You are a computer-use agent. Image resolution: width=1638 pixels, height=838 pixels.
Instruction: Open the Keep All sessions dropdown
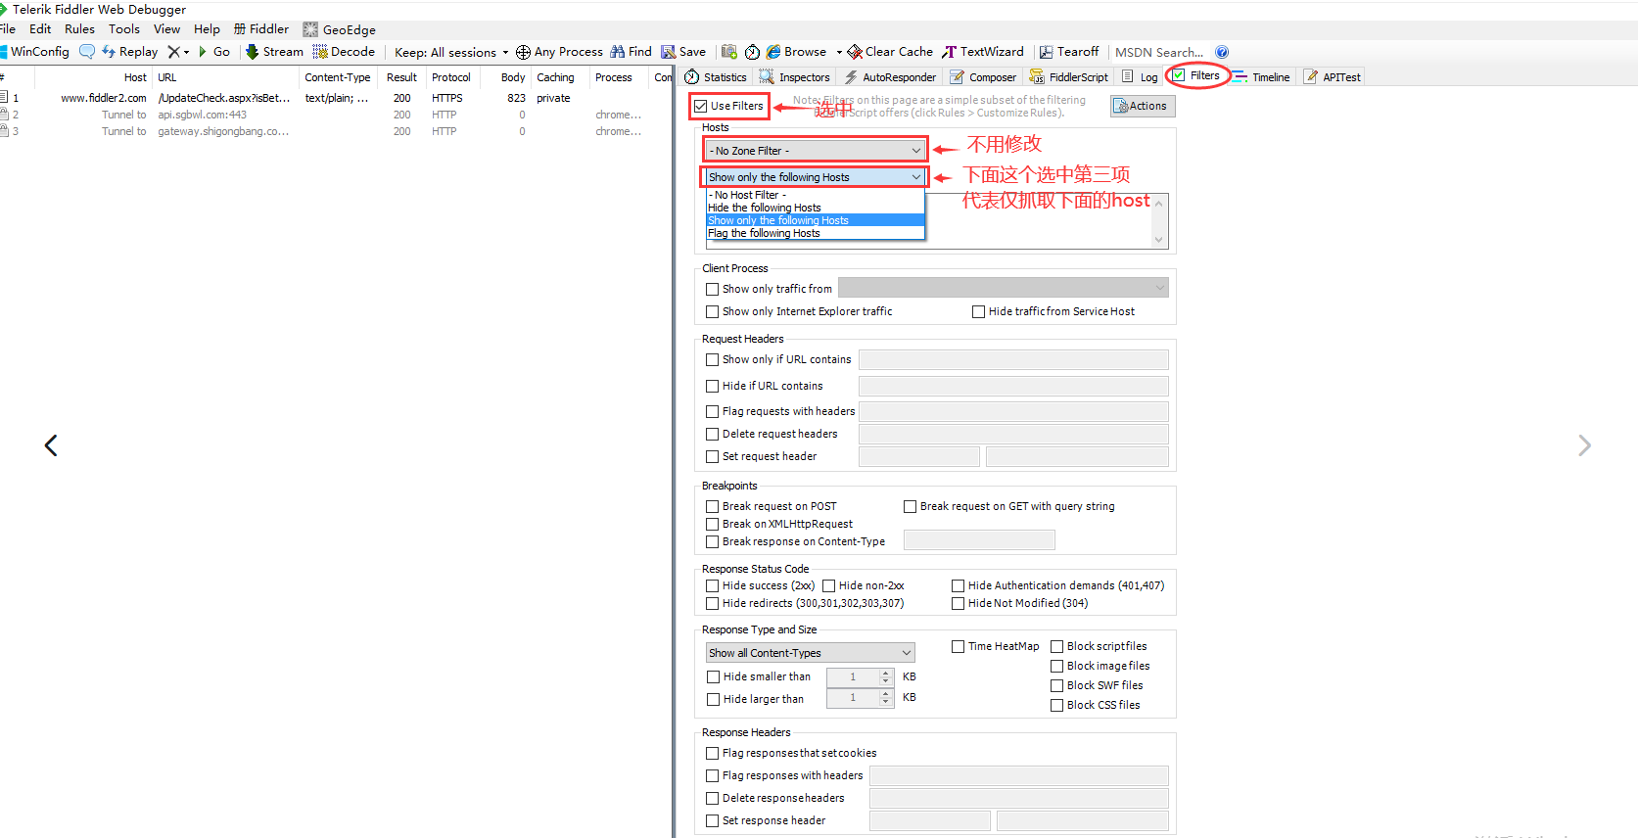[x=451, y=52]
